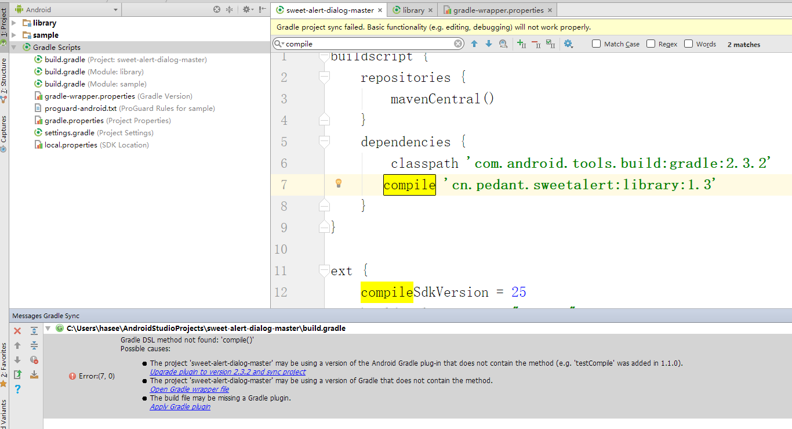792x429 pixels.
Task: Enable Words checkbox
Action: (688, 44)
